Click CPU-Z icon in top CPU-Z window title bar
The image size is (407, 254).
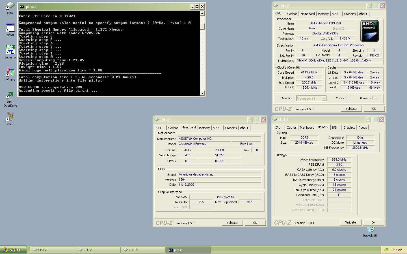pos(275,6)
